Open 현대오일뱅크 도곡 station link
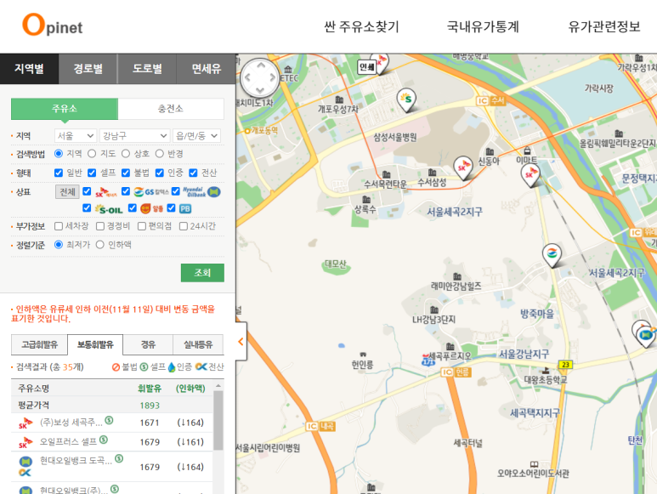The height and width of the screenshot is (494, 657). point(76,461)
